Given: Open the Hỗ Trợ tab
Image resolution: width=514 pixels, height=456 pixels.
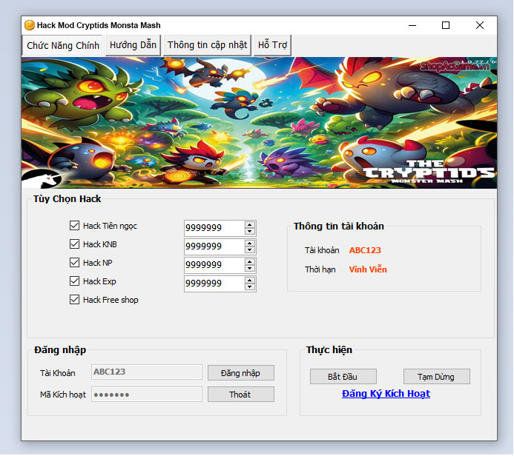Looking at the screenshot, I should coord(272,45).
